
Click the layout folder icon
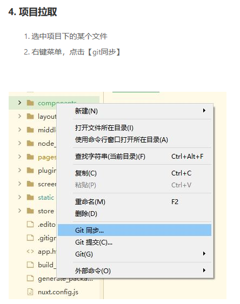coord(30,116)
